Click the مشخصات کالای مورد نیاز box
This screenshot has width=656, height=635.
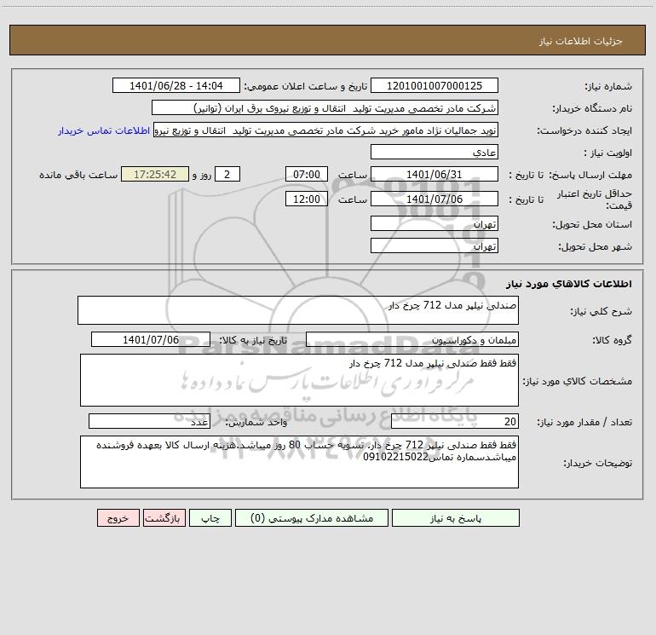[299, 380]
